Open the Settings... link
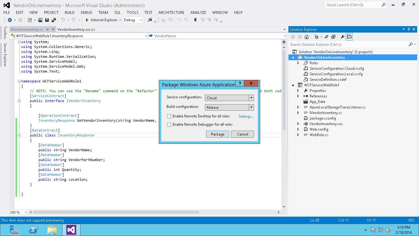This screenshot has height=236, width=419. point(246,116)
